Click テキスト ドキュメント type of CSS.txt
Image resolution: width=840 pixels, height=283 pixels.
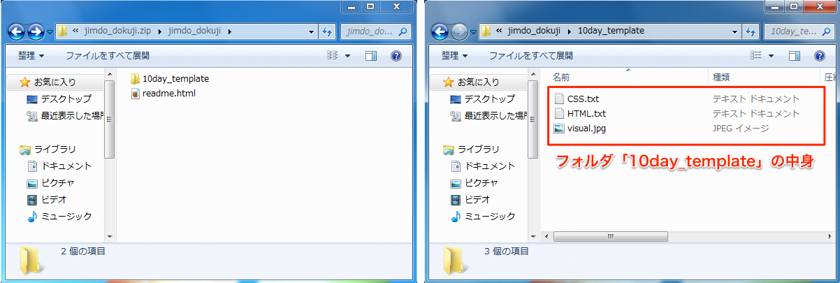755,99
